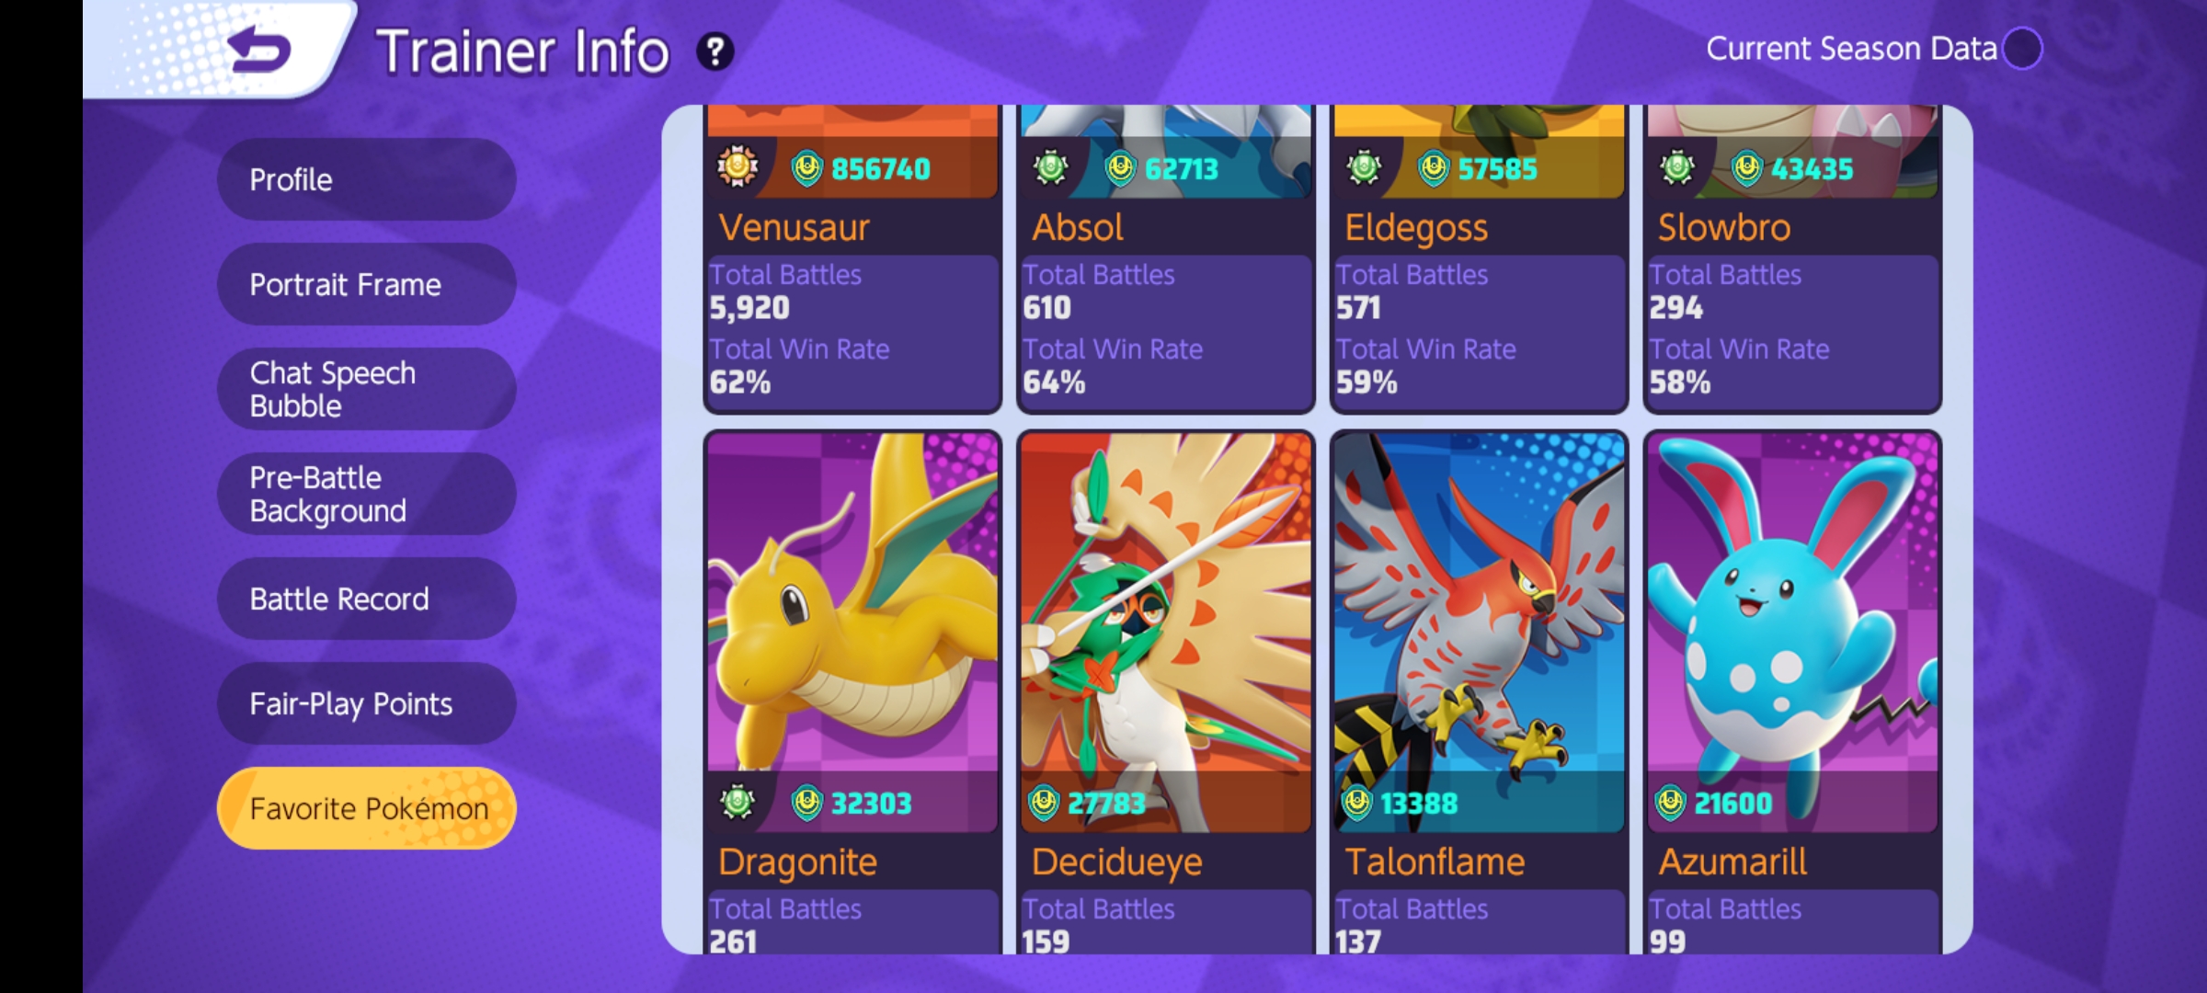
Task: Select the highlighted Favorite Pokémon tab
Action: (x=366, y=808)
